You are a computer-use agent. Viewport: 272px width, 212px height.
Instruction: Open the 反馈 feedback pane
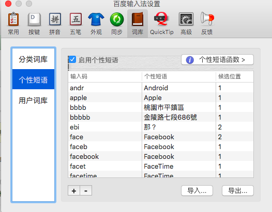tap(207, 24)
